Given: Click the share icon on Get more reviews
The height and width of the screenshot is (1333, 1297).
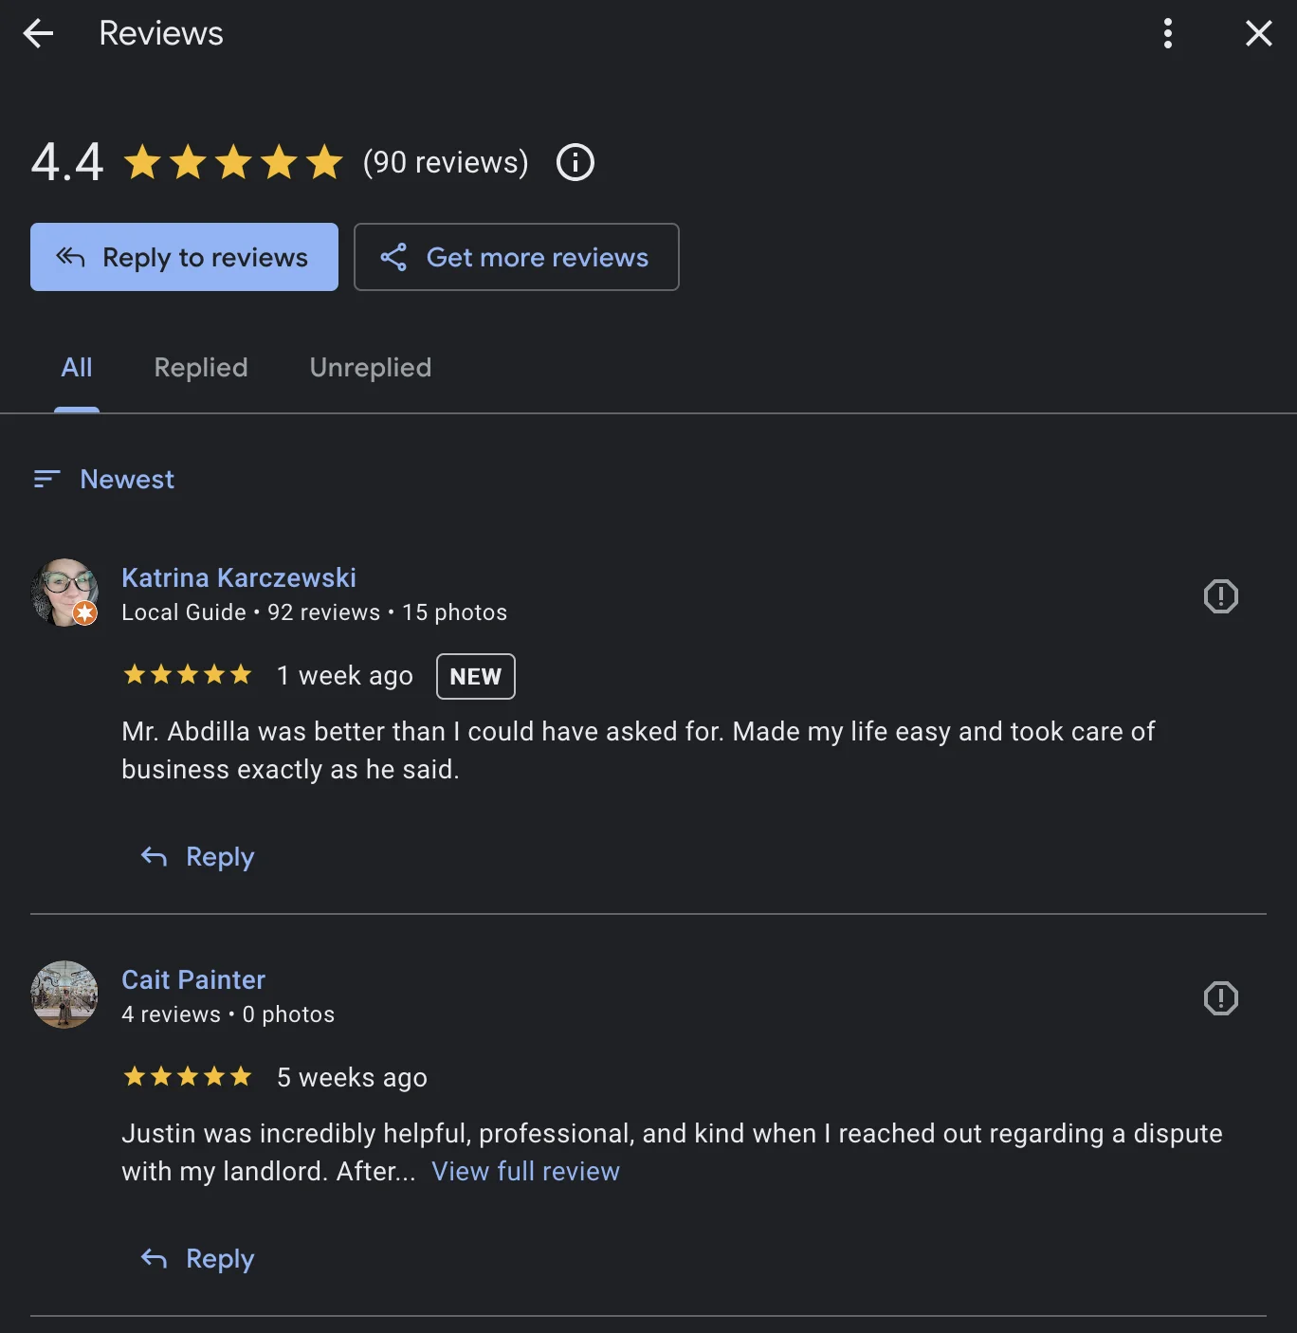Looking at the screenshot, I should pyautogui.click(x=394, y=257).
